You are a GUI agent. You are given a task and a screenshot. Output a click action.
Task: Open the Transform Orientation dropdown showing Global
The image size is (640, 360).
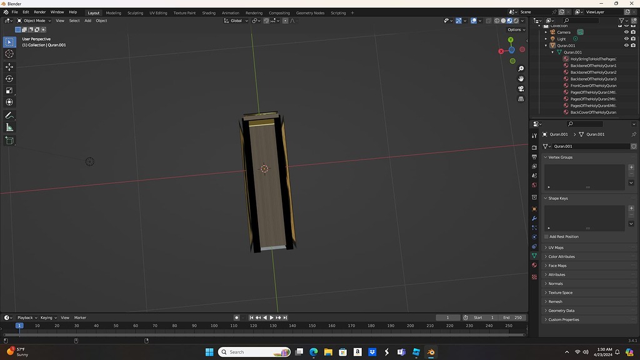click(x=237, y=21)
